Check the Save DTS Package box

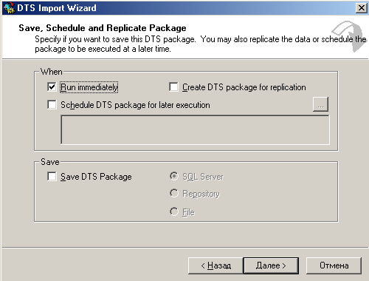52,177
